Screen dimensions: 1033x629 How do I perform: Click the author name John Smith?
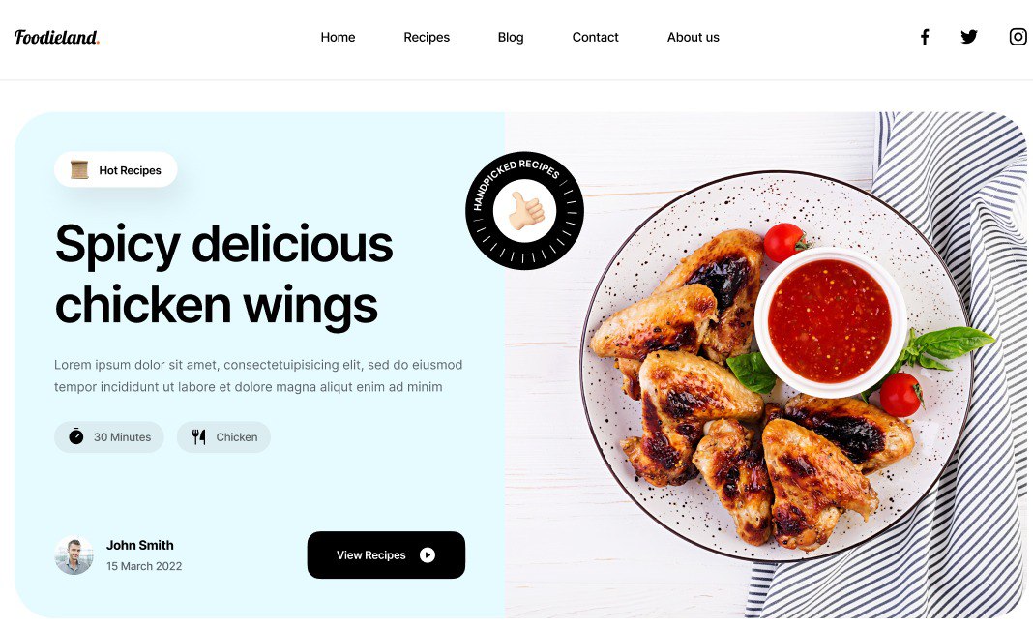[140, 545]
